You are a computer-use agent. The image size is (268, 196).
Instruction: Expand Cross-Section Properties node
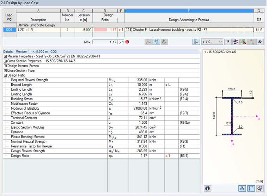[x=5, y=61]
